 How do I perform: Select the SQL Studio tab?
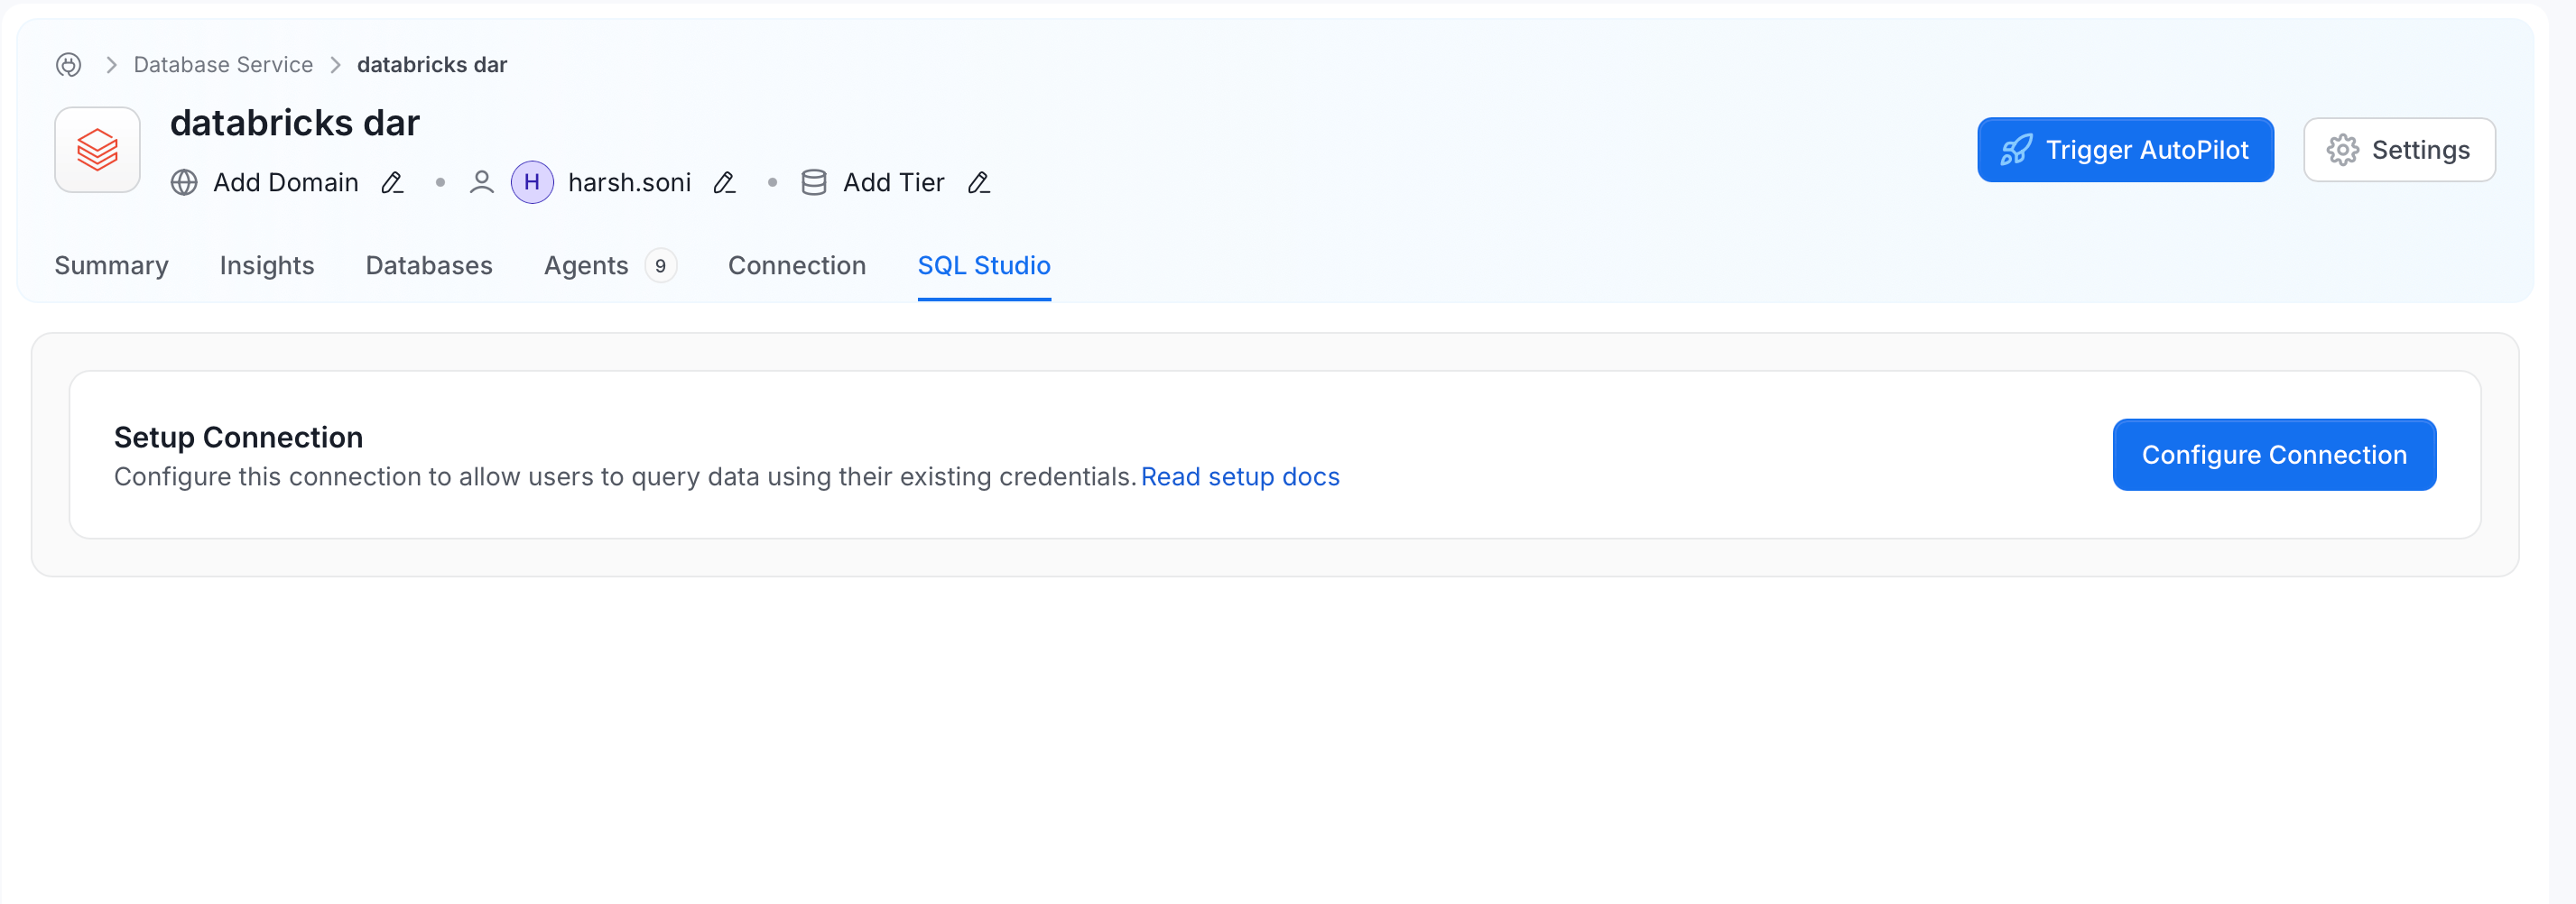pos(984,266)
